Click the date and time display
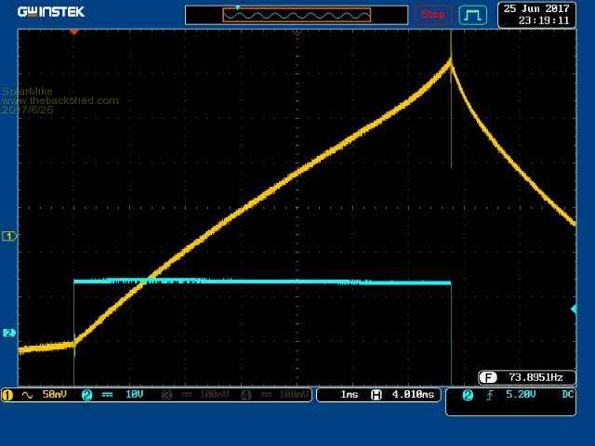This screenshot has height=446, width=595. pos(535,14)
